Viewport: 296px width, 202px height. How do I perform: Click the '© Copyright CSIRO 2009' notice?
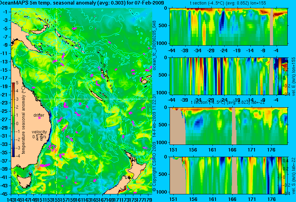point(154,167)
